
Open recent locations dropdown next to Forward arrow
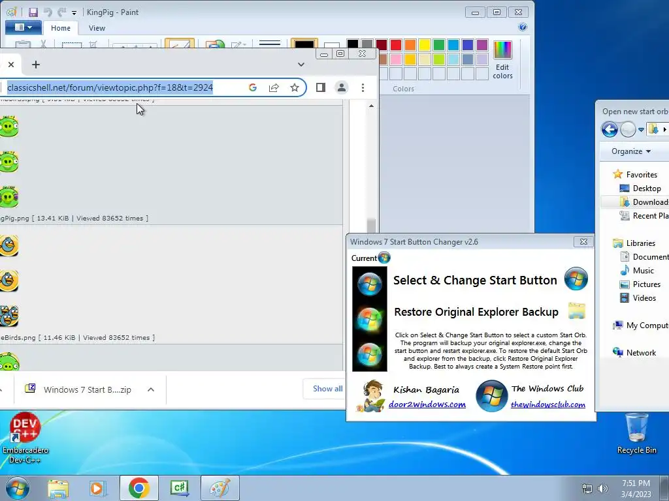641,130
